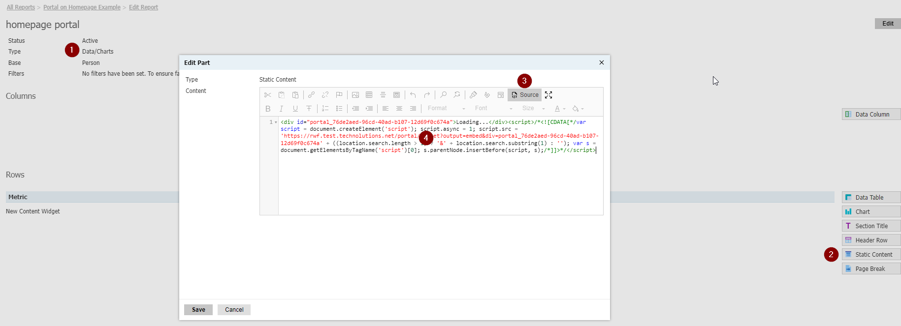Screen dimensions: 901x326
Task: Go to All Reports breadcrumb
Action: click(21, 7)
